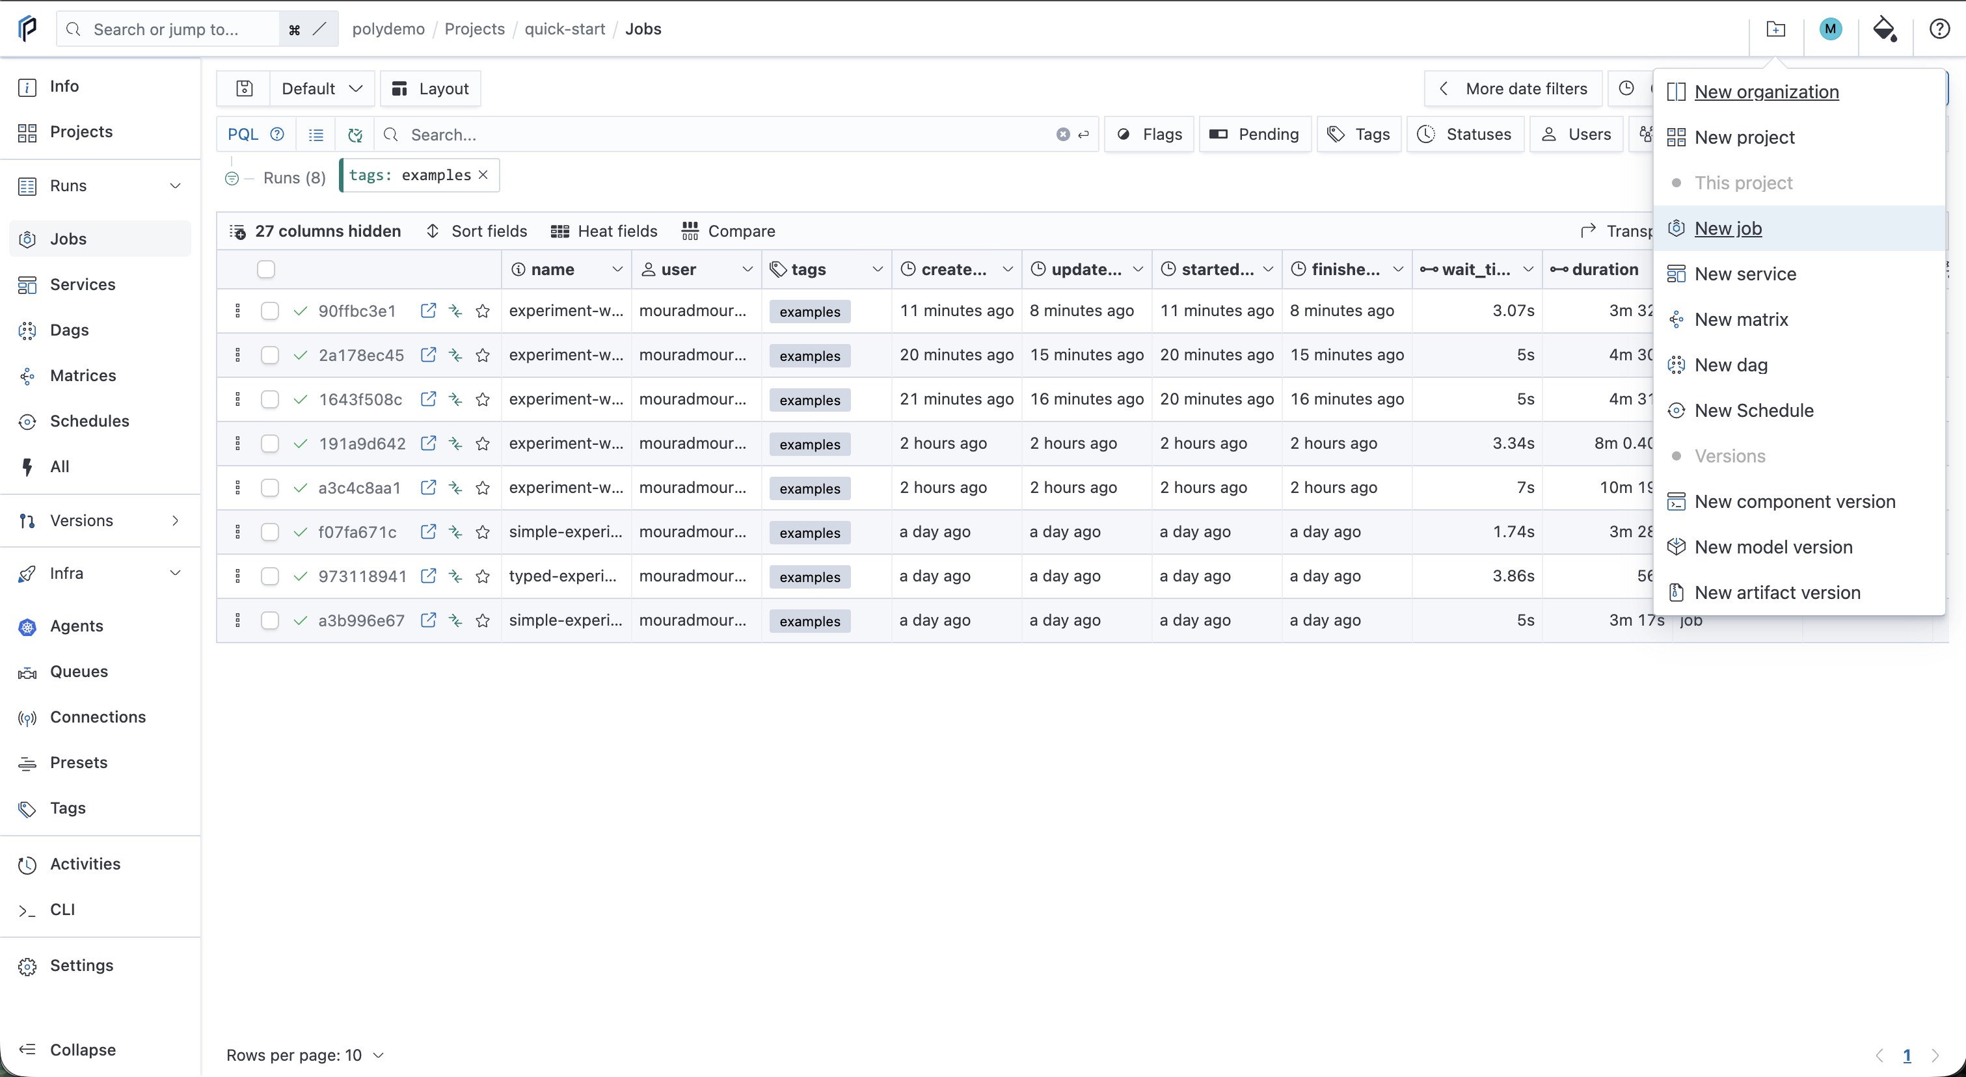Screen dimensions: 1966x1077
Task: Collapse the sidebar
Action: 100,1050
